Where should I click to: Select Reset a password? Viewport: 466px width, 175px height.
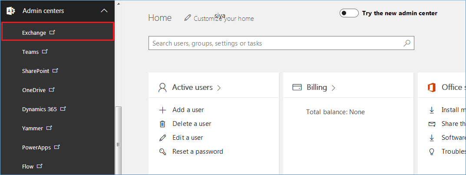pos(198,152)
